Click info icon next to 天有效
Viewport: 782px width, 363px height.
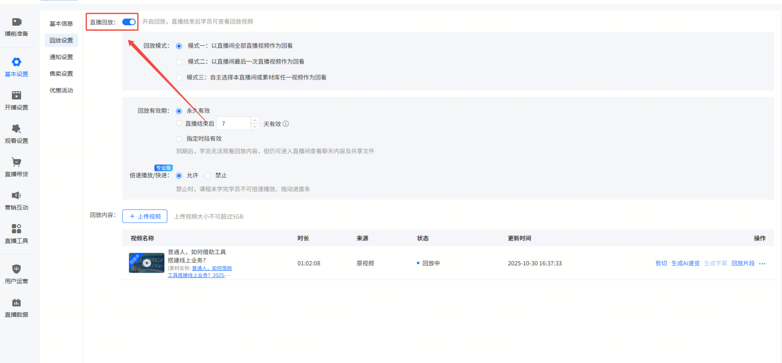pos(286,124)
